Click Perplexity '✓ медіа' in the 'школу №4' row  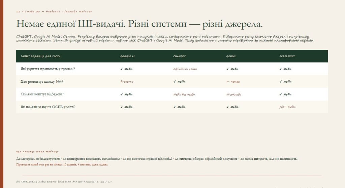pos(285,81)
